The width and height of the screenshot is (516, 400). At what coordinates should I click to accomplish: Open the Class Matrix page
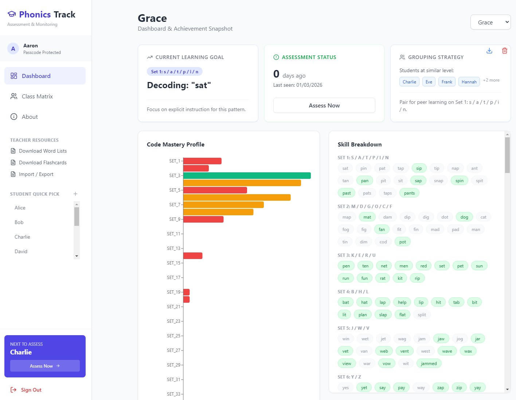(37, 96)
